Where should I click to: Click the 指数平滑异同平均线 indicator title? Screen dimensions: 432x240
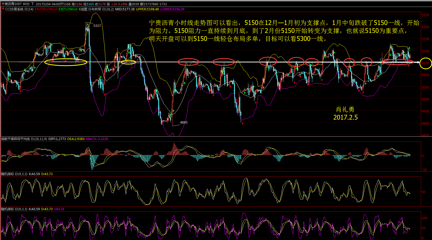click(15, 139)
